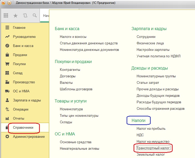Go to Банк и касса sidebar section
195x158 pixels.
pos(23,46)
